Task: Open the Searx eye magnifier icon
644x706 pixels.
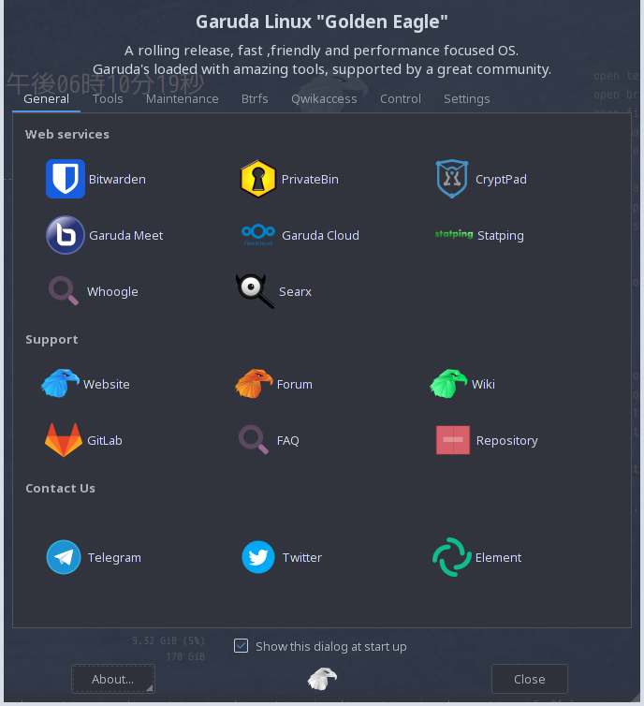Action: tap(256, 291)
